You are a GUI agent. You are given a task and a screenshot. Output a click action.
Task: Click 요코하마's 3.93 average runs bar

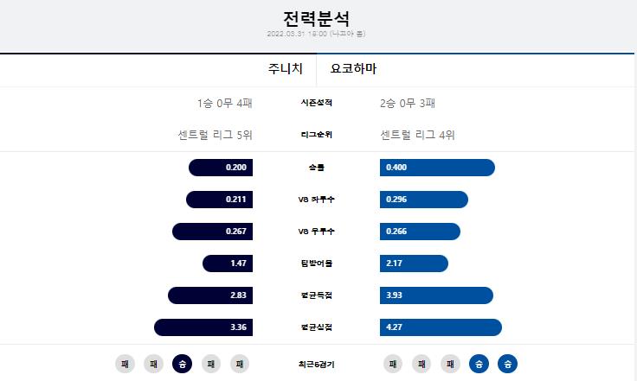pyautogui.click(x=437, y=295)
